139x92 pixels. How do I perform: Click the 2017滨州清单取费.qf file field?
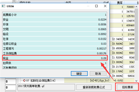coord(46,87)
